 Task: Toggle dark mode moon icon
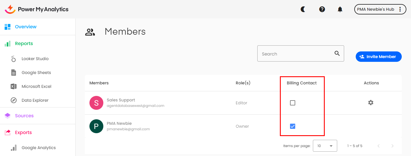click(x=303, y=9)
